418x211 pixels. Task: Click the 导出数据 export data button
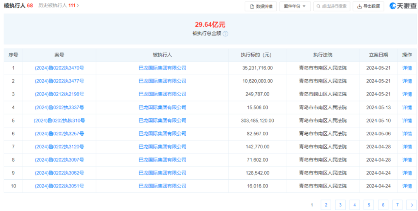click(368, 6)
